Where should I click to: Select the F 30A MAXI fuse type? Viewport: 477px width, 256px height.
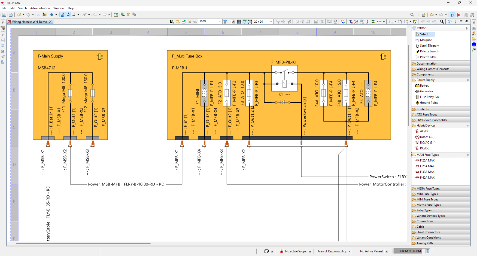point(425,172)
